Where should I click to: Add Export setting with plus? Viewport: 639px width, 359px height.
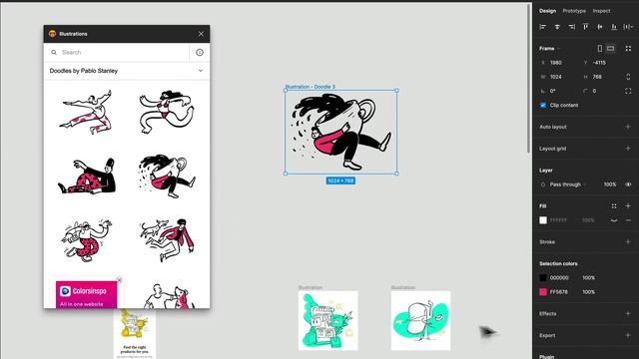click(x=628, y=335)
